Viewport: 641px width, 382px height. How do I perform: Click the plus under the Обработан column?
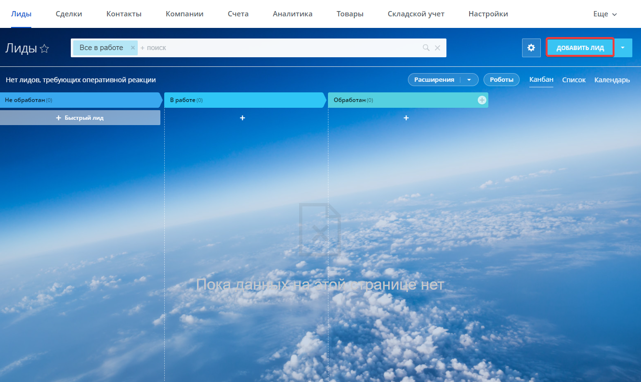pos(406,118)
